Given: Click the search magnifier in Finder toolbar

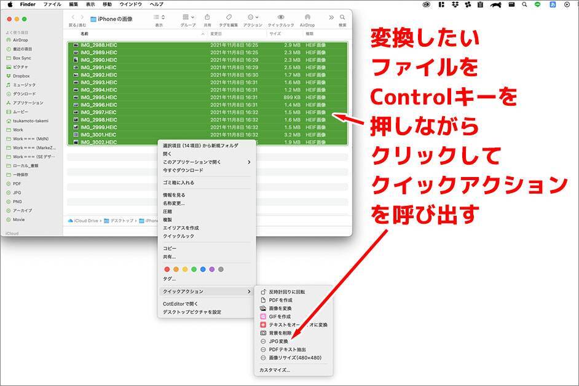Looking at the screenshot, I should point(342,17).
